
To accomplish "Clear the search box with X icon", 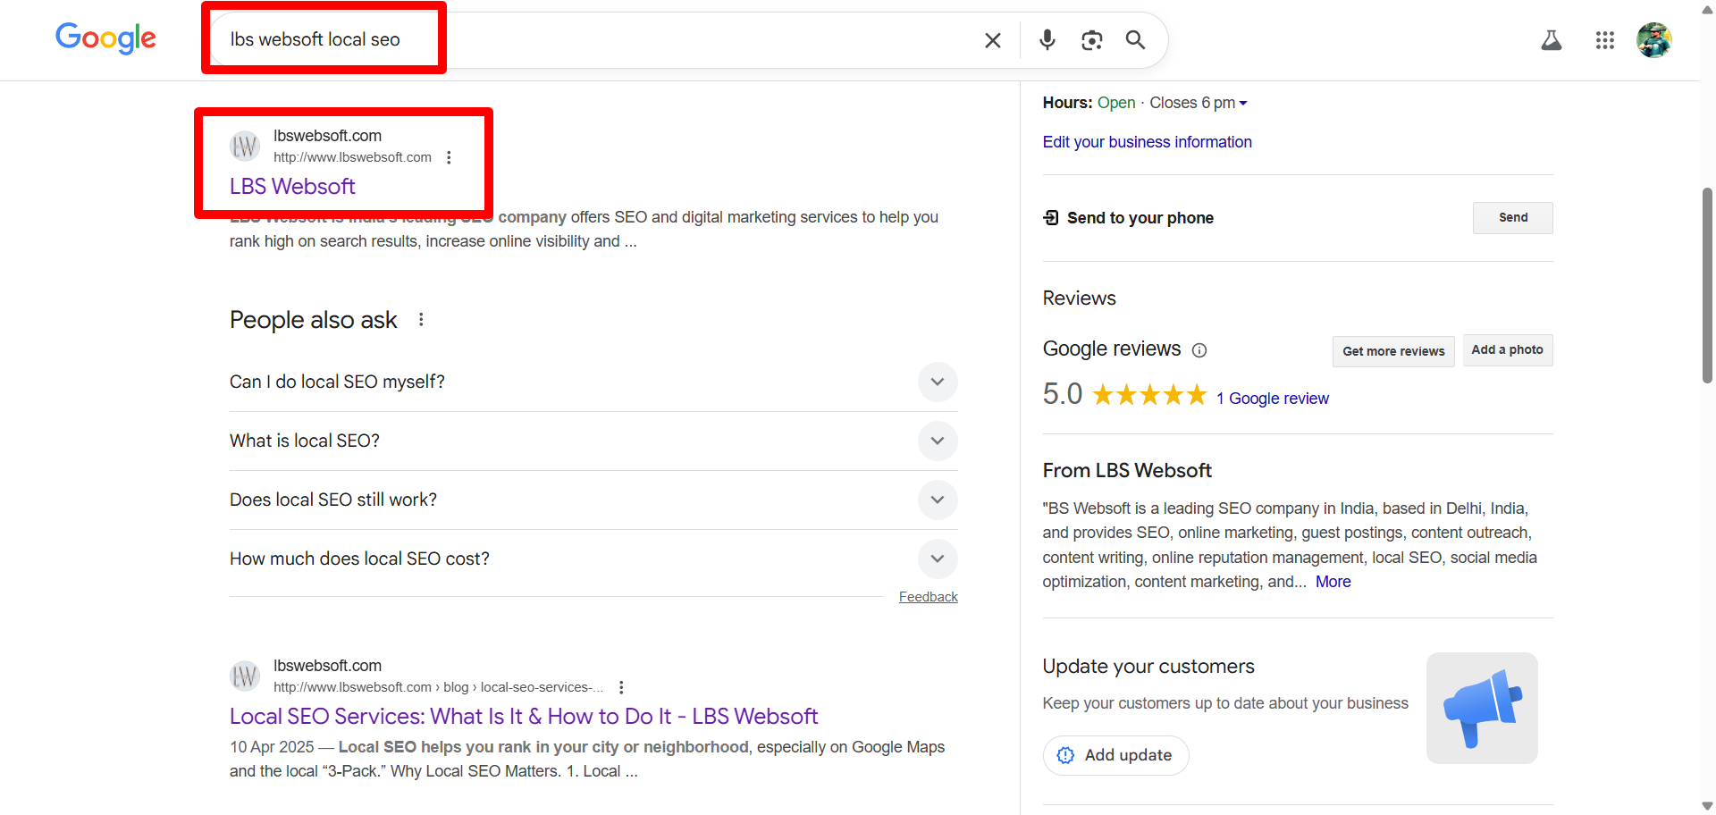I will (x=992, y=40).
